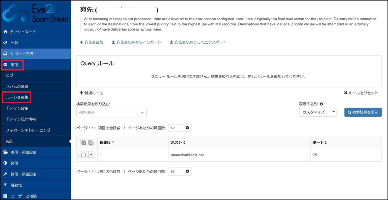Click the host cell spamshield-test.net
Image resolution: width=388 pixels, height=200 pixels.
(187, 155)
